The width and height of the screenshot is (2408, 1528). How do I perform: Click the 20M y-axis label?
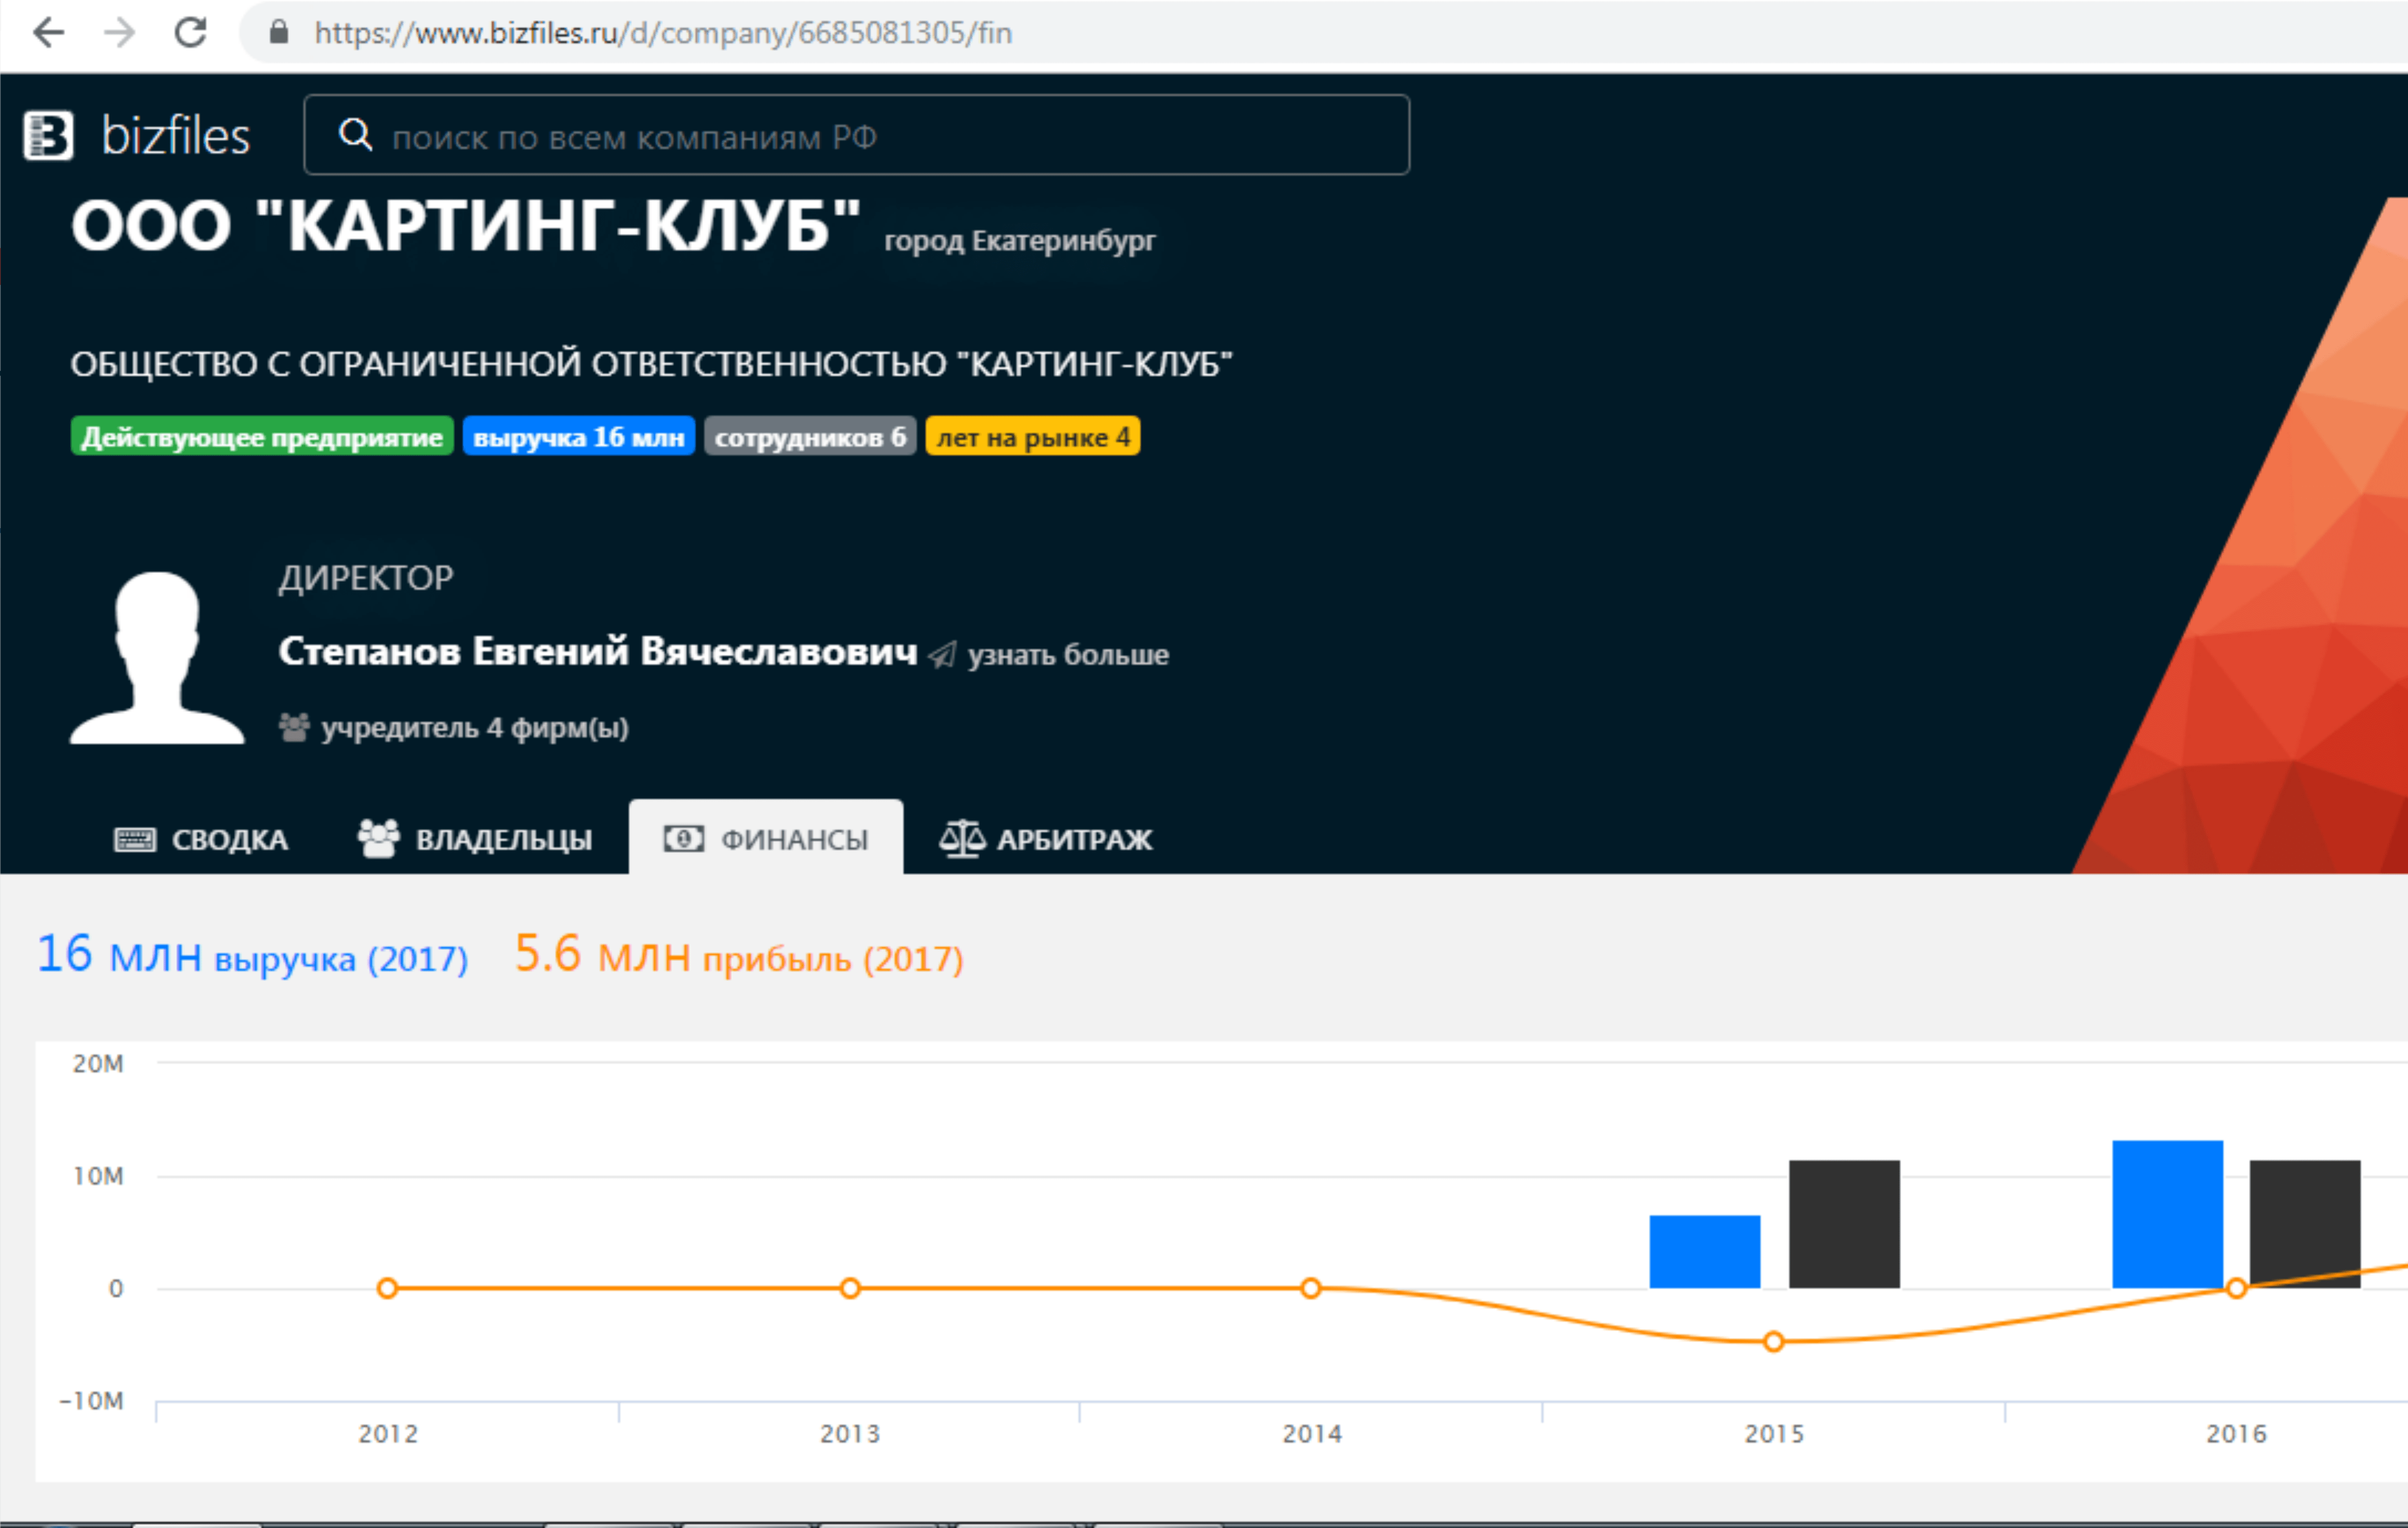click(98, 1064)
